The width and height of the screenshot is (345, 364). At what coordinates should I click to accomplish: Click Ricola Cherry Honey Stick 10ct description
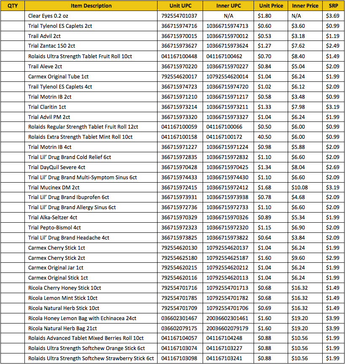pos(65,288)
